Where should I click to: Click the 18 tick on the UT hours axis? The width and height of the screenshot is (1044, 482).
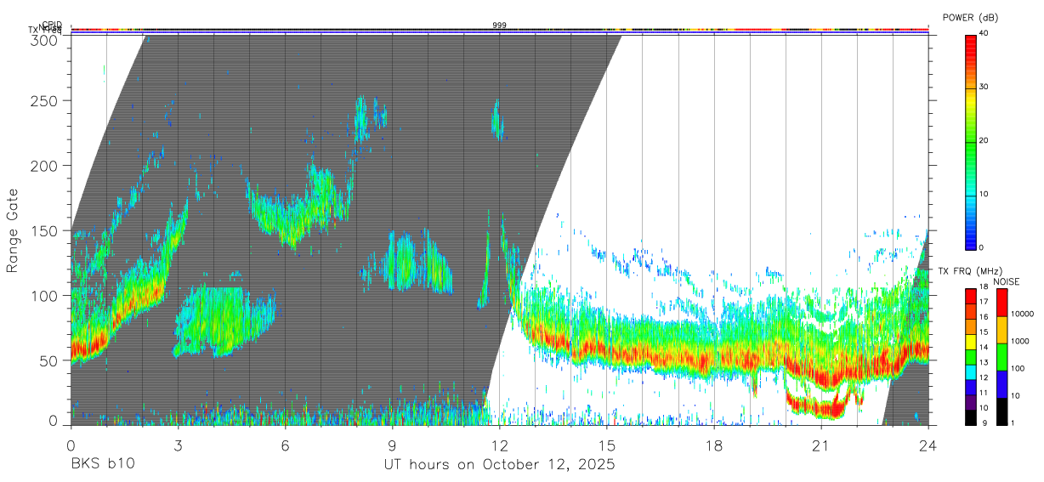click(714, 445)
